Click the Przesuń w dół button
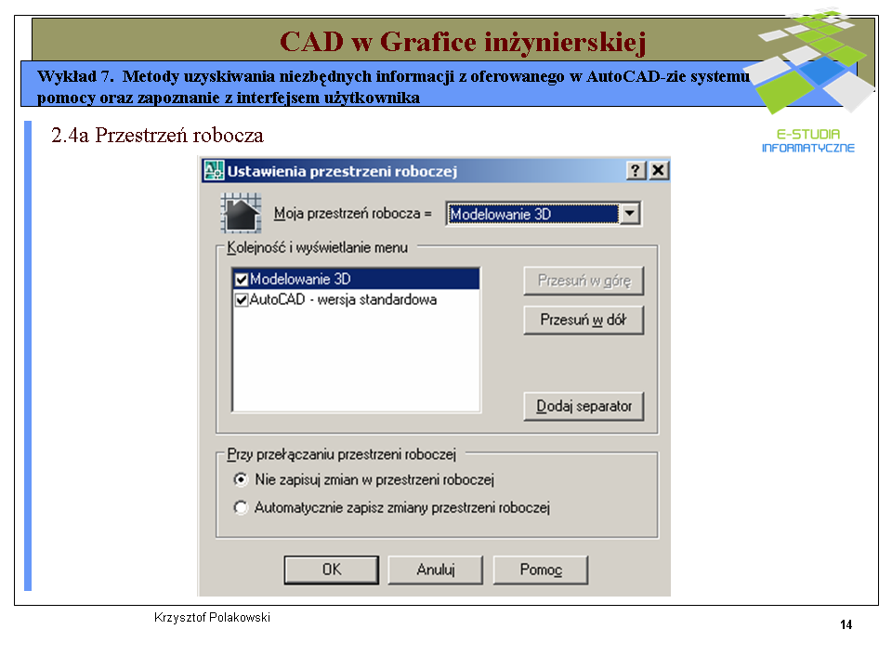Screen dimensions: 892x669 584,320
